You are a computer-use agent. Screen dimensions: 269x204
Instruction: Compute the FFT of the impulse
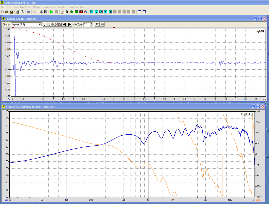coord(97,24)
